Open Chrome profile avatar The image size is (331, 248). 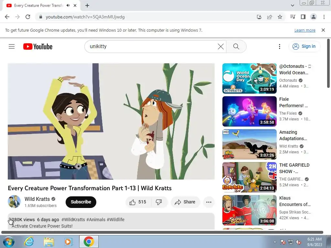[314, 17]
